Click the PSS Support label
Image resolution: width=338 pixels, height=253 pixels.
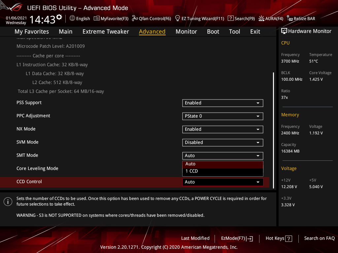29,103
